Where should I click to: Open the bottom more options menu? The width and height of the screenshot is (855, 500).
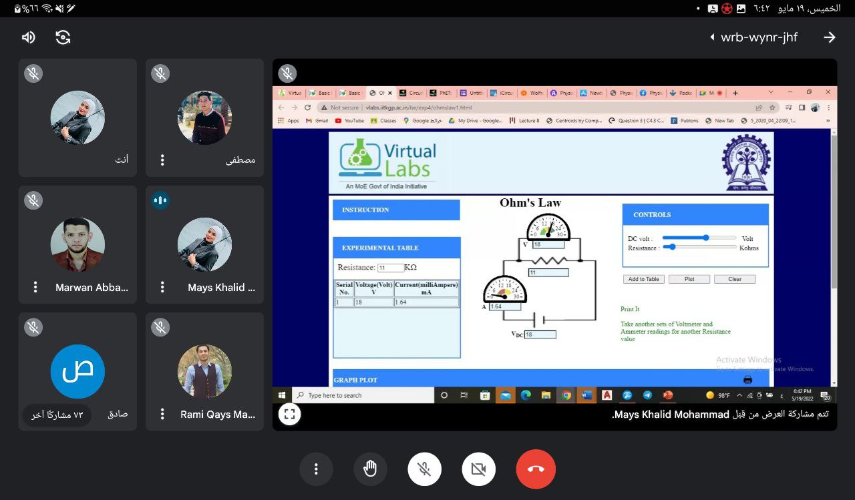tap(316, 469)
